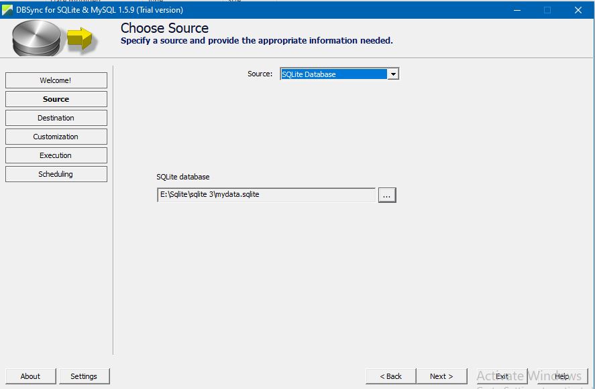
Task: Open the Destination step
Action: [56, 118]
